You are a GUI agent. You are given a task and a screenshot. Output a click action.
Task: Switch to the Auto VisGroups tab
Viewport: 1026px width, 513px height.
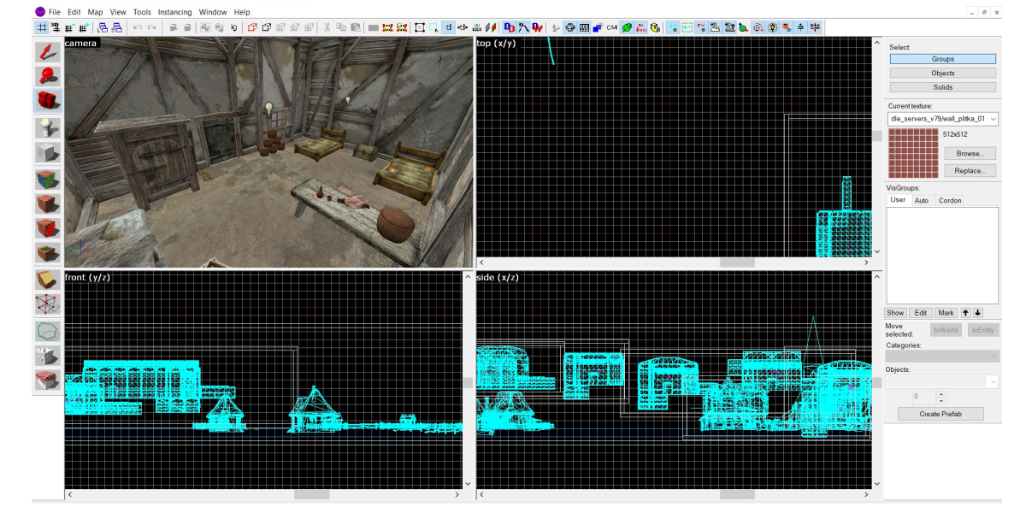point(922,200)
